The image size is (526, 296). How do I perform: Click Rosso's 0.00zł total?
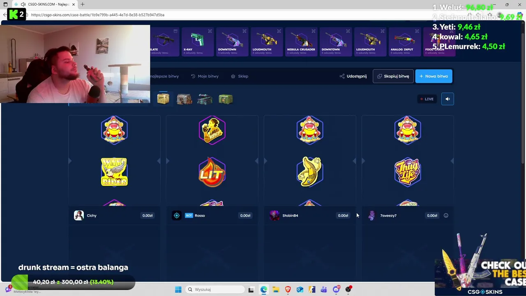pyautogui.click(x=245, y=215)
